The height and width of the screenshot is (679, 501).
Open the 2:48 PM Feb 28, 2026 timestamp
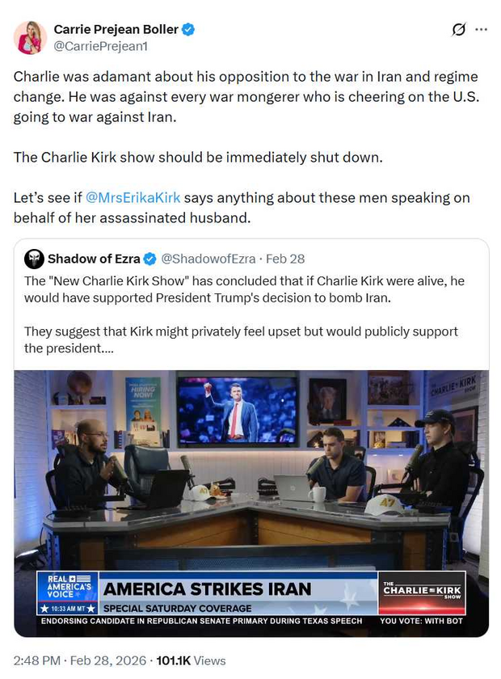click(80, 660)
